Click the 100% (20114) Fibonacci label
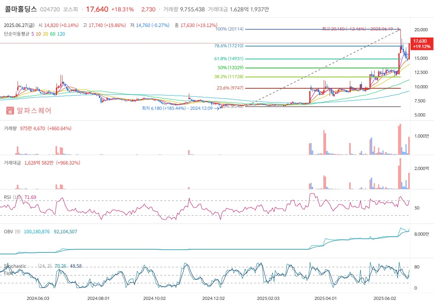This screenshot has height=304, width=434. tap(230, 29)
